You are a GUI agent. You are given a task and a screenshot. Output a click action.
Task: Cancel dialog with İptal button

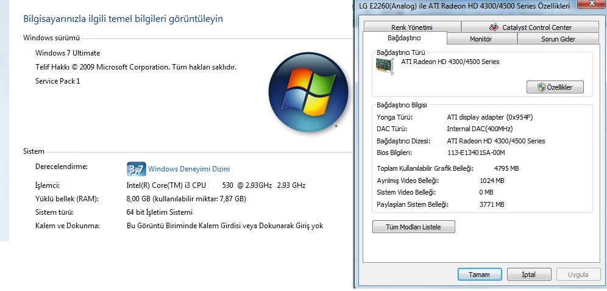click(529, 275)
